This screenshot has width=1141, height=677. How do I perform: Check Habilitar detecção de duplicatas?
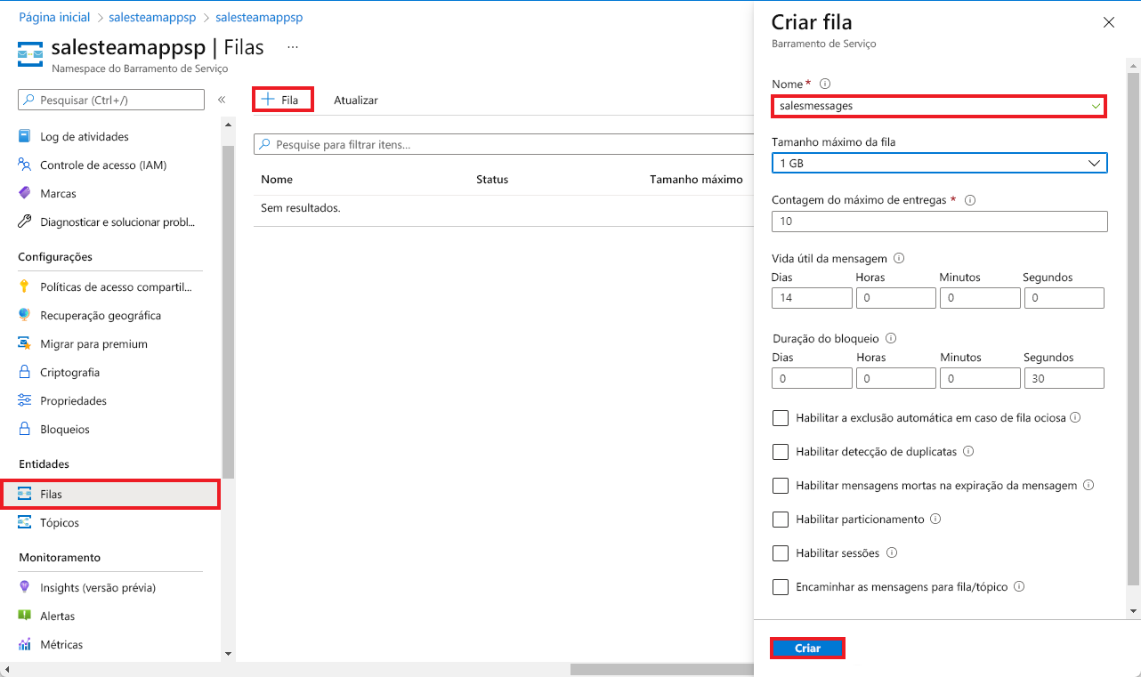[781, 452]
